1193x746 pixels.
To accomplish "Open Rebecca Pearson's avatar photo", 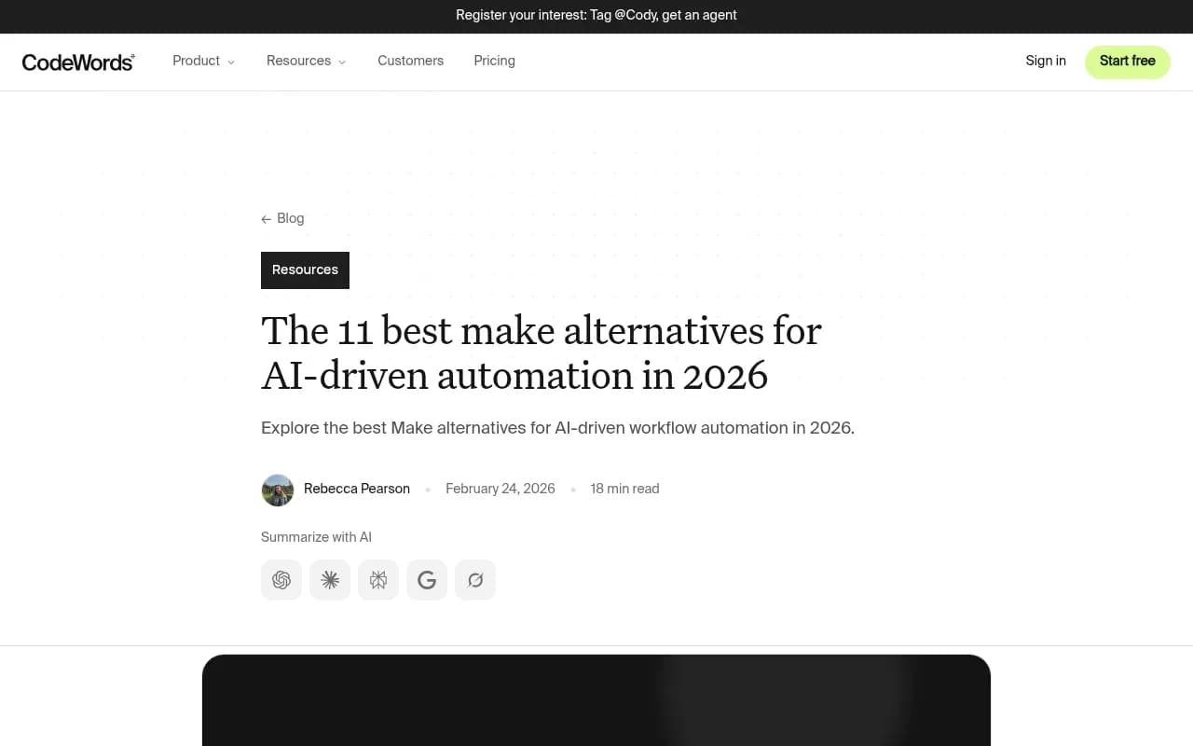I will pos(278,490).
